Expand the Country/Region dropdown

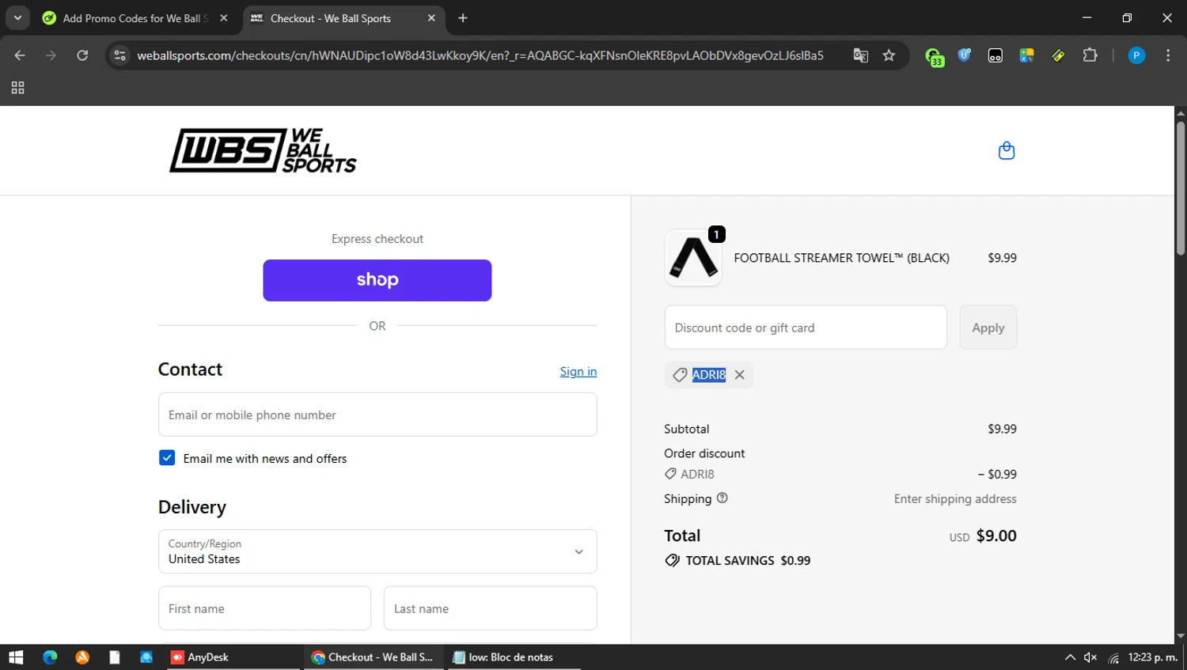[377, 551]
